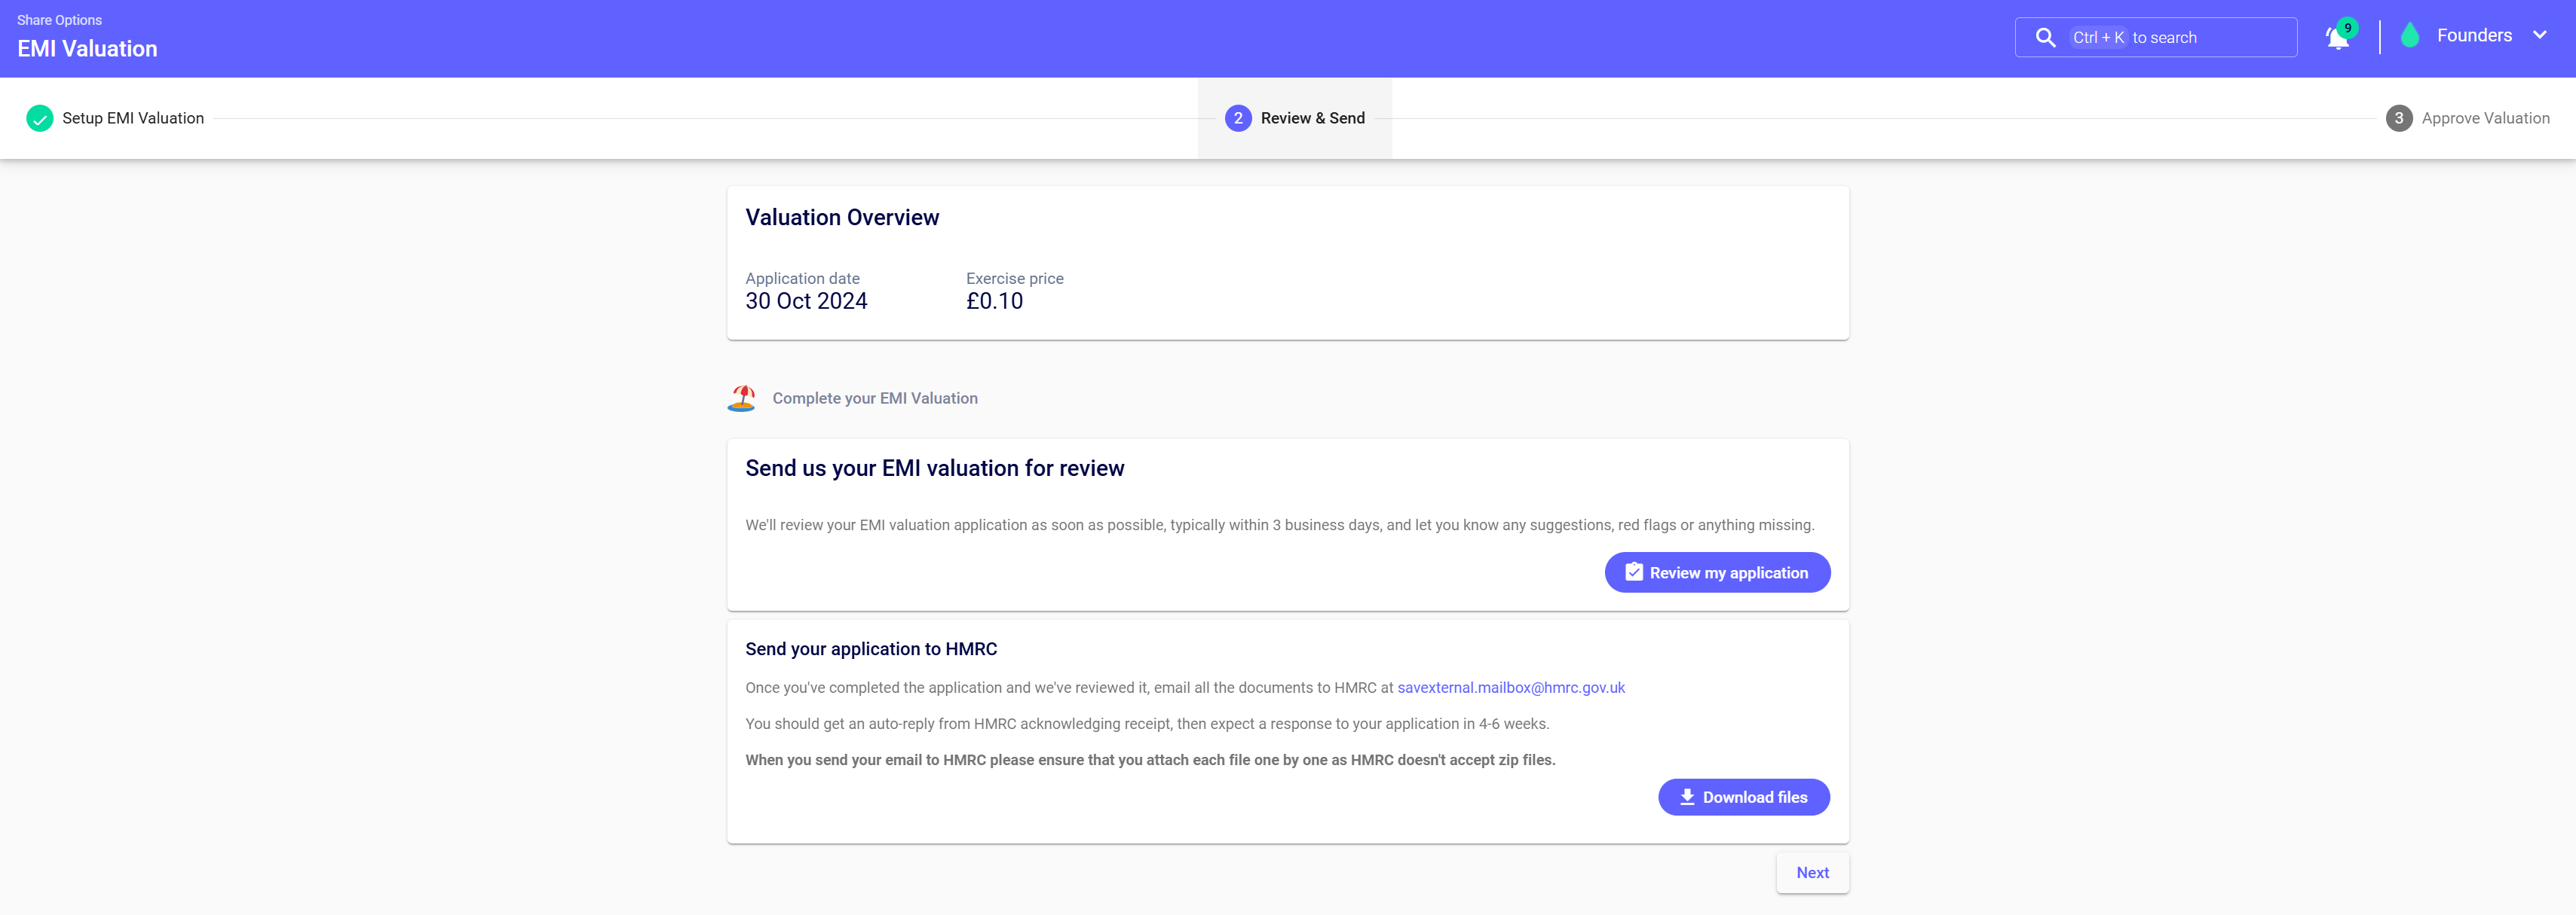The image size is (2576, 915).
Task: Expand the Founders account chevron
Action: [x=2539, y=36]
